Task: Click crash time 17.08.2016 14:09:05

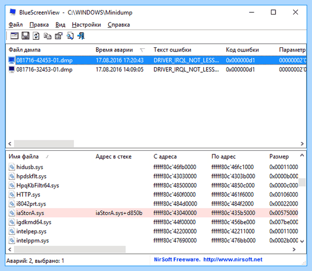Action: tap(120, 70)
